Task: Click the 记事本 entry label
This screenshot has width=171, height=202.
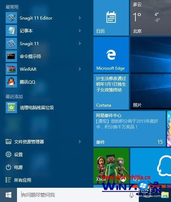Action: (26, 31)
